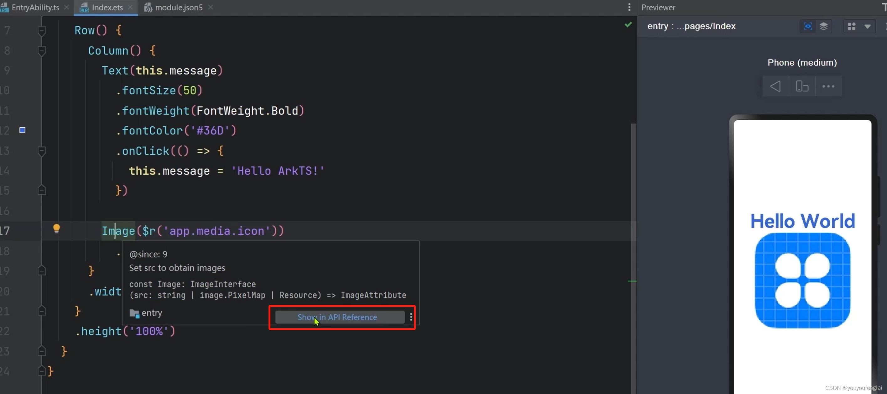Viewport: 887px width, 394px height.
Task: Open the #36D color swatch in gutter
Action: click(x=22, y=130)
